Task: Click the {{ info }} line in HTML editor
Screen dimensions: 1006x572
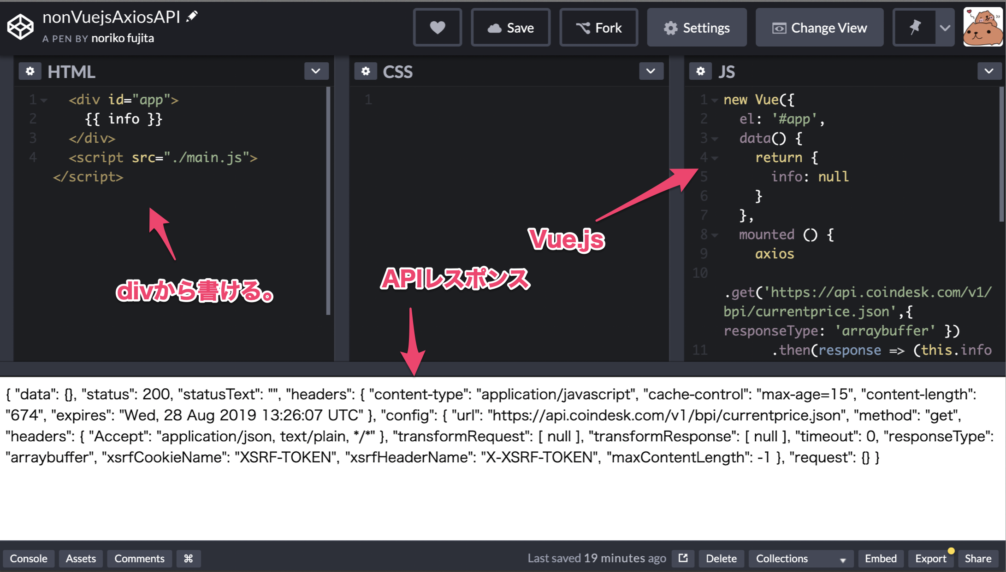Action: coord(124,119)
